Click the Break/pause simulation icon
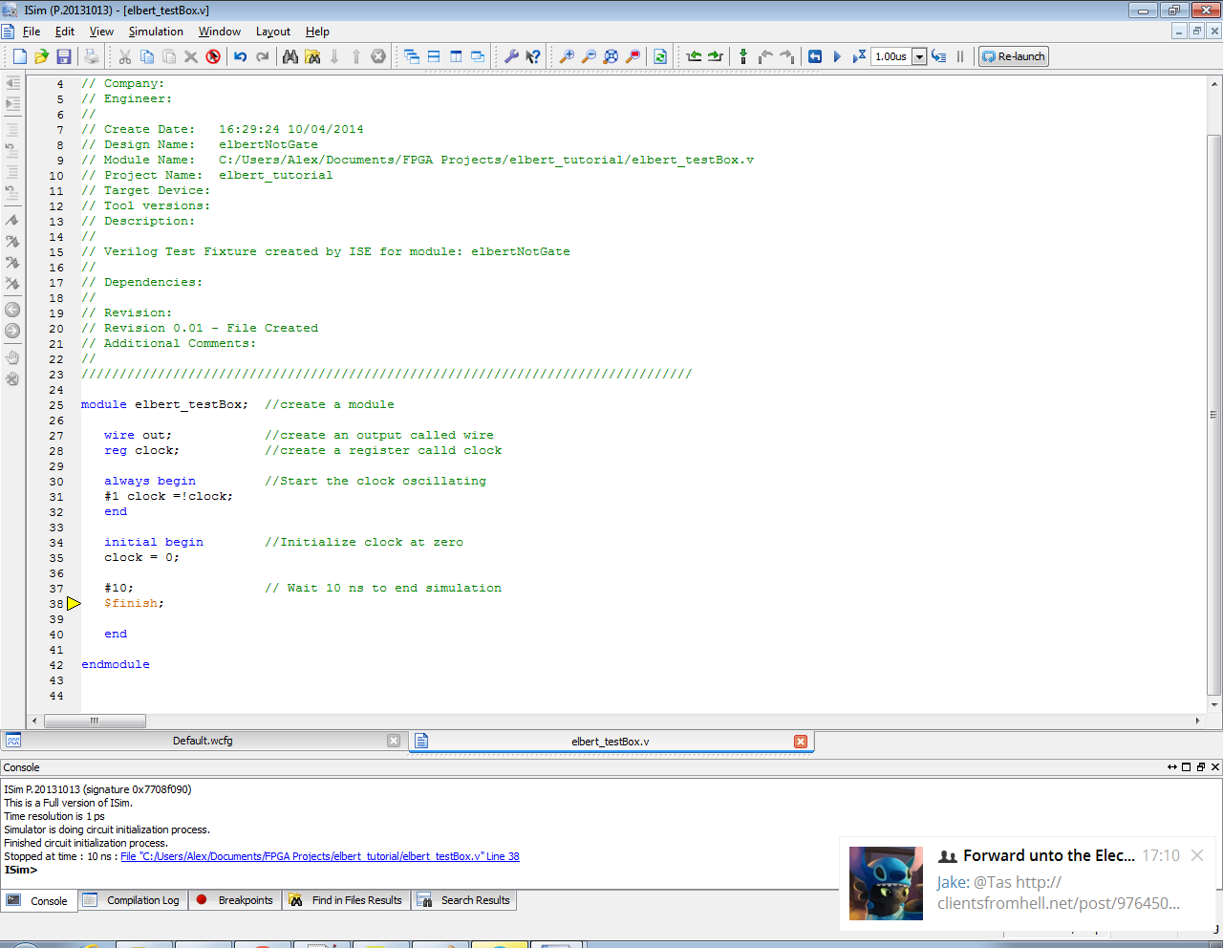Image resolution: width=1223 pixels, height=948 pixels. click(x=960, y=56)
